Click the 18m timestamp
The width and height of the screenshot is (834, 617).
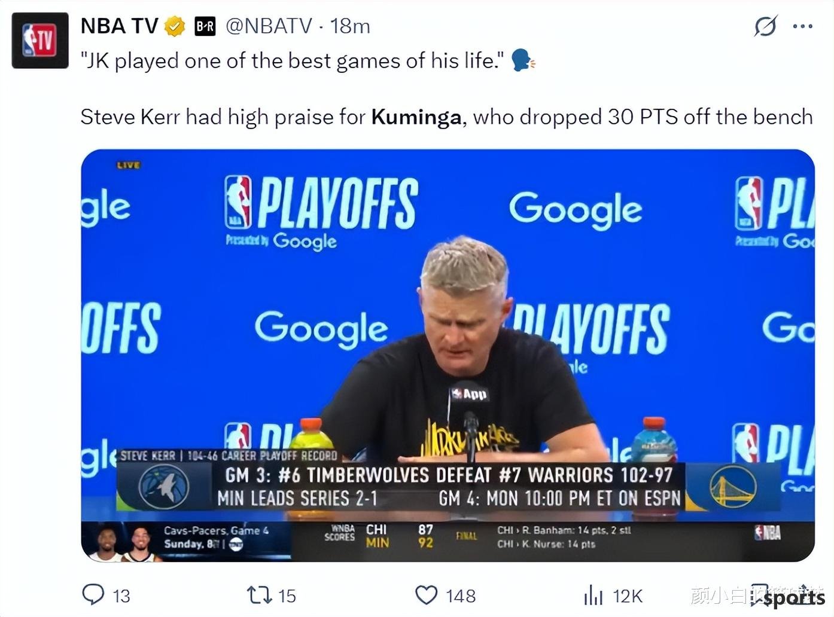(x=350, y=26)
